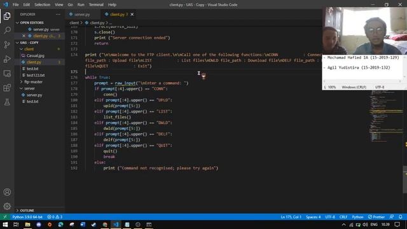This screenshot has width=407, height=229.
Task: Open the Help menu
Action: click(x=112, y=4)
